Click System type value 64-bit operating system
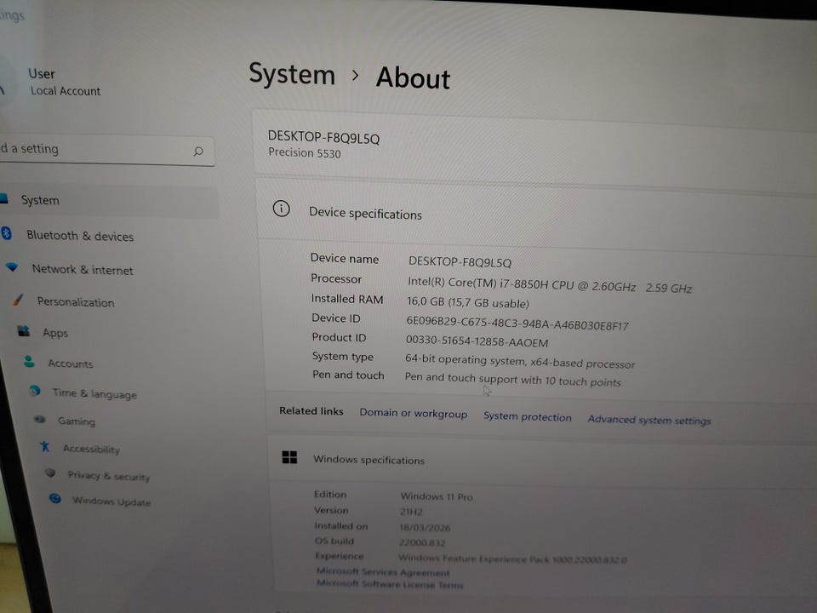 pos(519,361)
